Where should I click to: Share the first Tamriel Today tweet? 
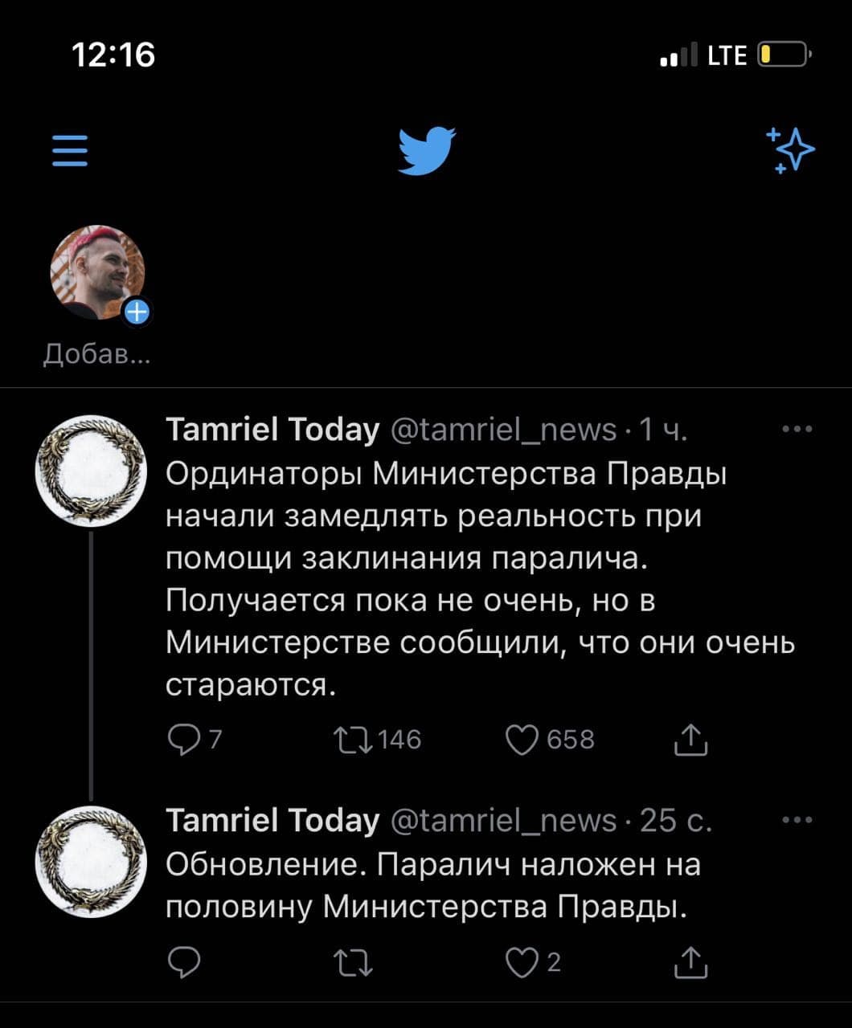click(690, 740)
